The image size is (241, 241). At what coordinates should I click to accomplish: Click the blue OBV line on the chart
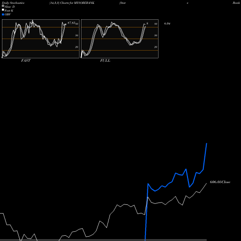(176, 173)
